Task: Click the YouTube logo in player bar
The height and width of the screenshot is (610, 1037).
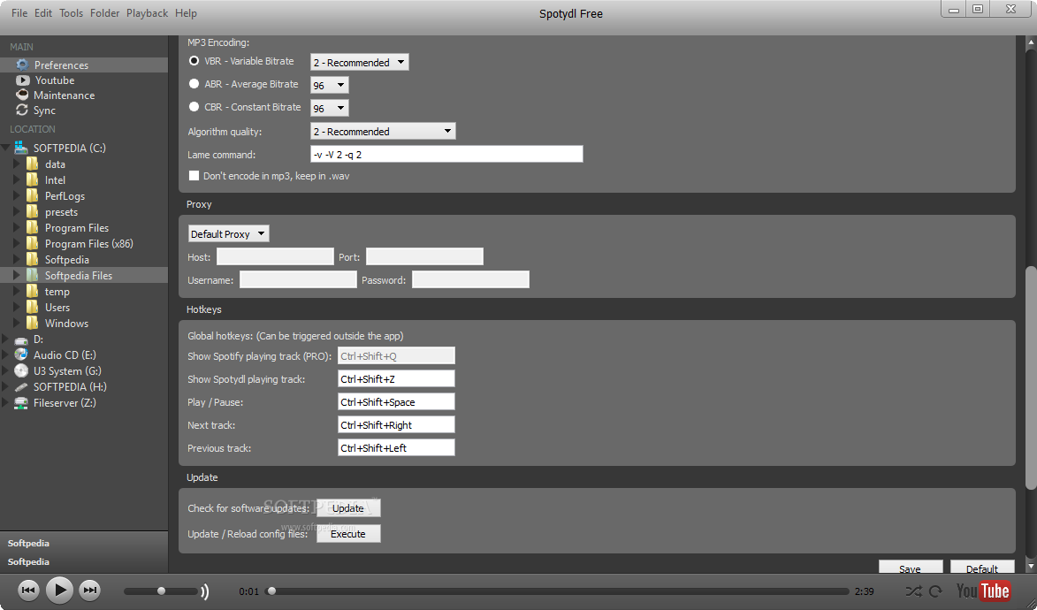Action: tap(983, 591)
